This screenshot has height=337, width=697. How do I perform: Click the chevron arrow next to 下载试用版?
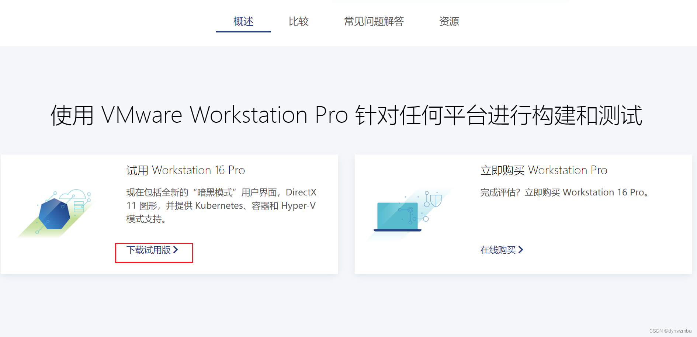(x=176, y=250)
